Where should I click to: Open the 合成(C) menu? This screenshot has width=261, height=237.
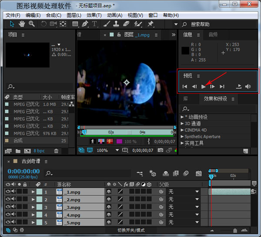point(54,15)
